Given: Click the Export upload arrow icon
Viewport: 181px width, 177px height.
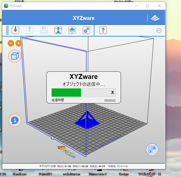Looking at the screenshot, I should (x=30, y=30).
